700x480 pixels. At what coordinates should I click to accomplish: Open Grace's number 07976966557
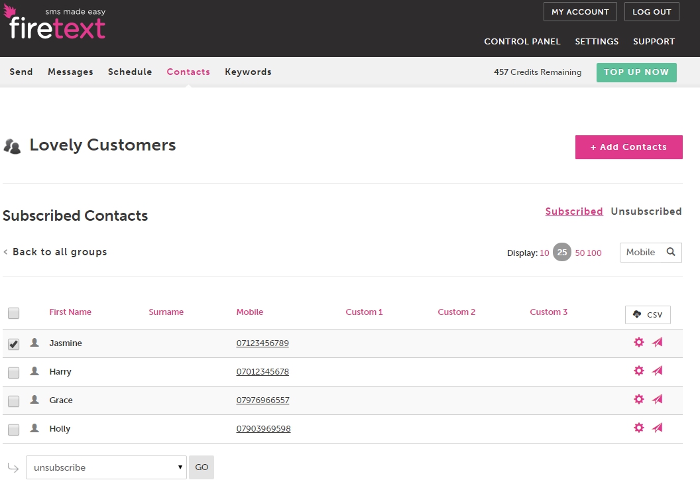coord(263,400)
